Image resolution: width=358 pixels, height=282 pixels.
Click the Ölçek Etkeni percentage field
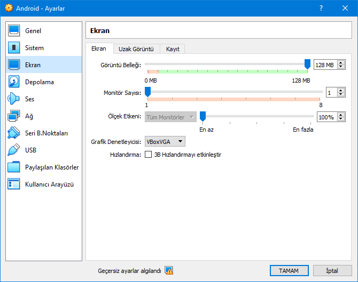(x=326, y=117)
